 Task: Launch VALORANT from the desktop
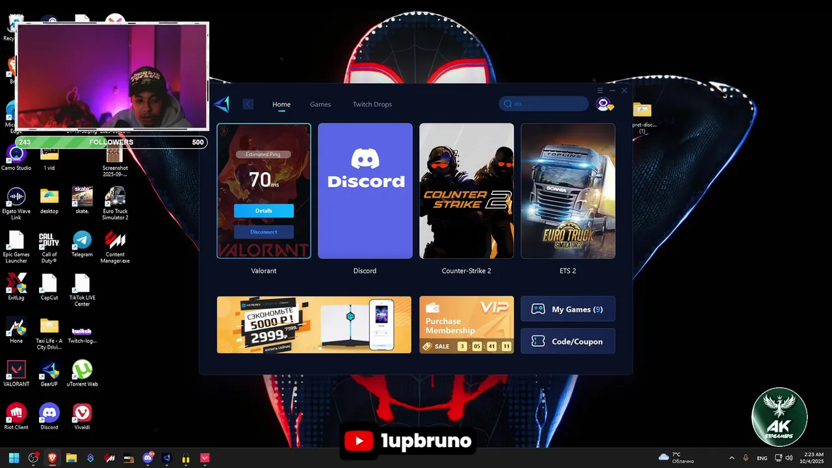(x=16, y=374)
